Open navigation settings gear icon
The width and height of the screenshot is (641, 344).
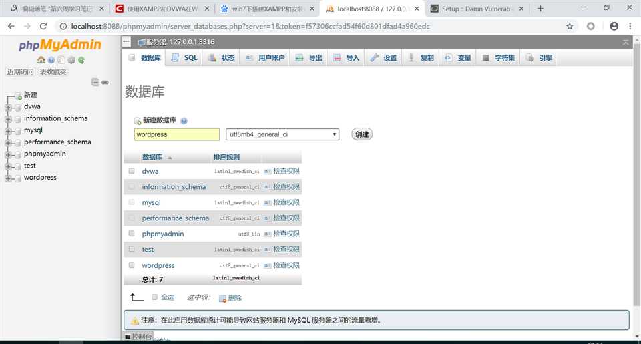71,60
